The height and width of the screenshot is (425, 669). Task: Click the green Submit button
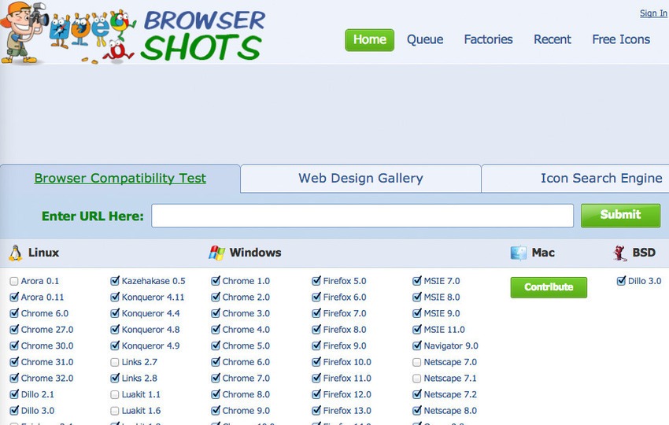click(x=620, y=216)
